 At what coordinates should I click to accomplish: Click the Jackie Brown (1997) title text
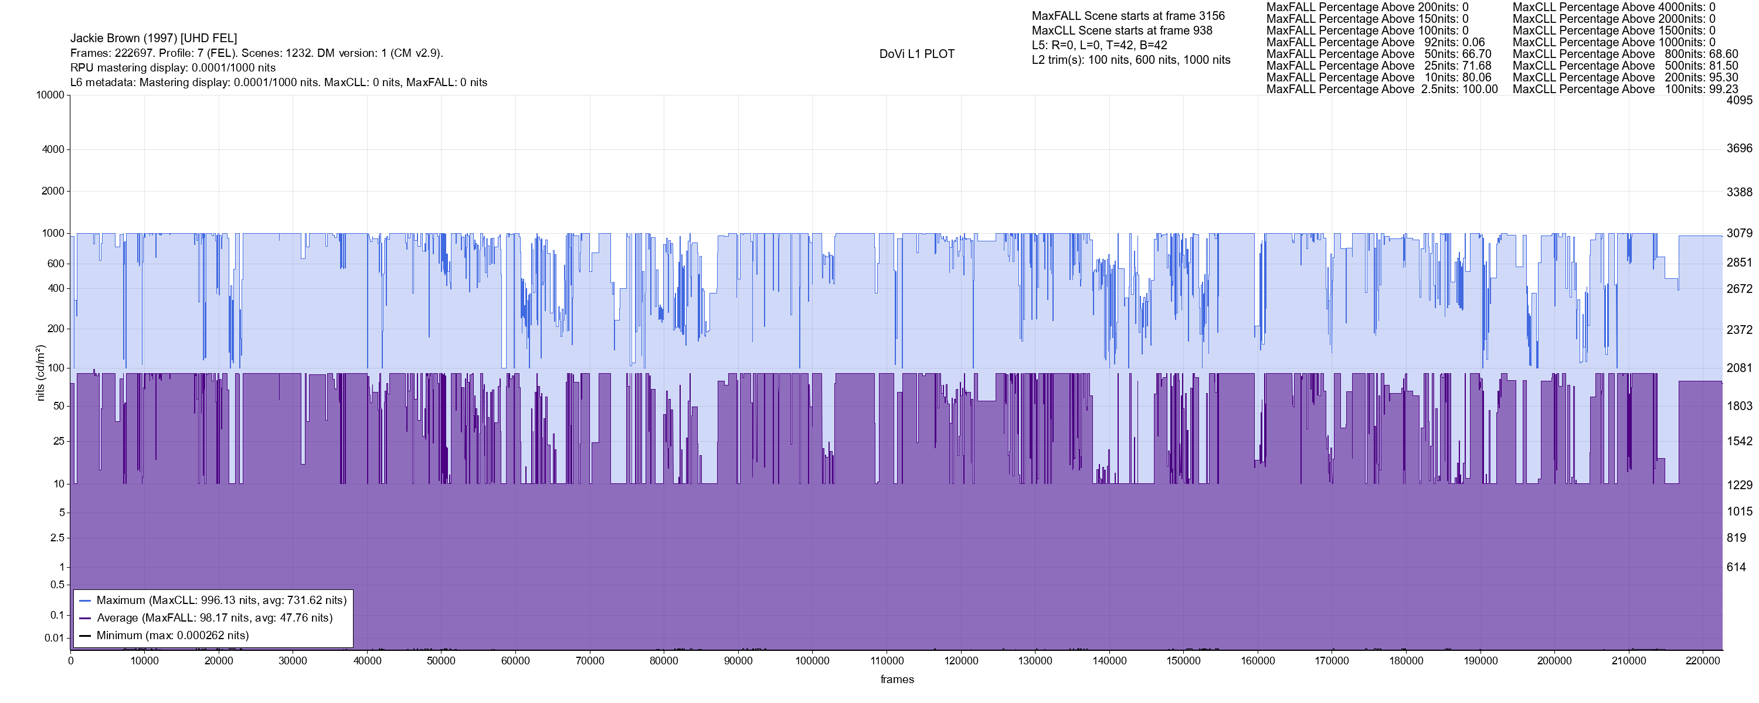154,38
